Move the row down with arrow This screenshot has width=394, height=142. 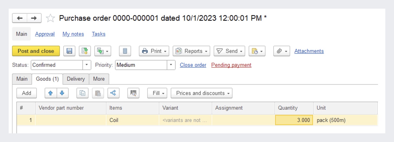[62, 93]
